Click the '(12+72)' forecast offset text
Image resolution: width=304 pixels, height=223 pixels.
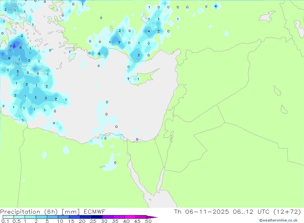click(x=287, y=211)
